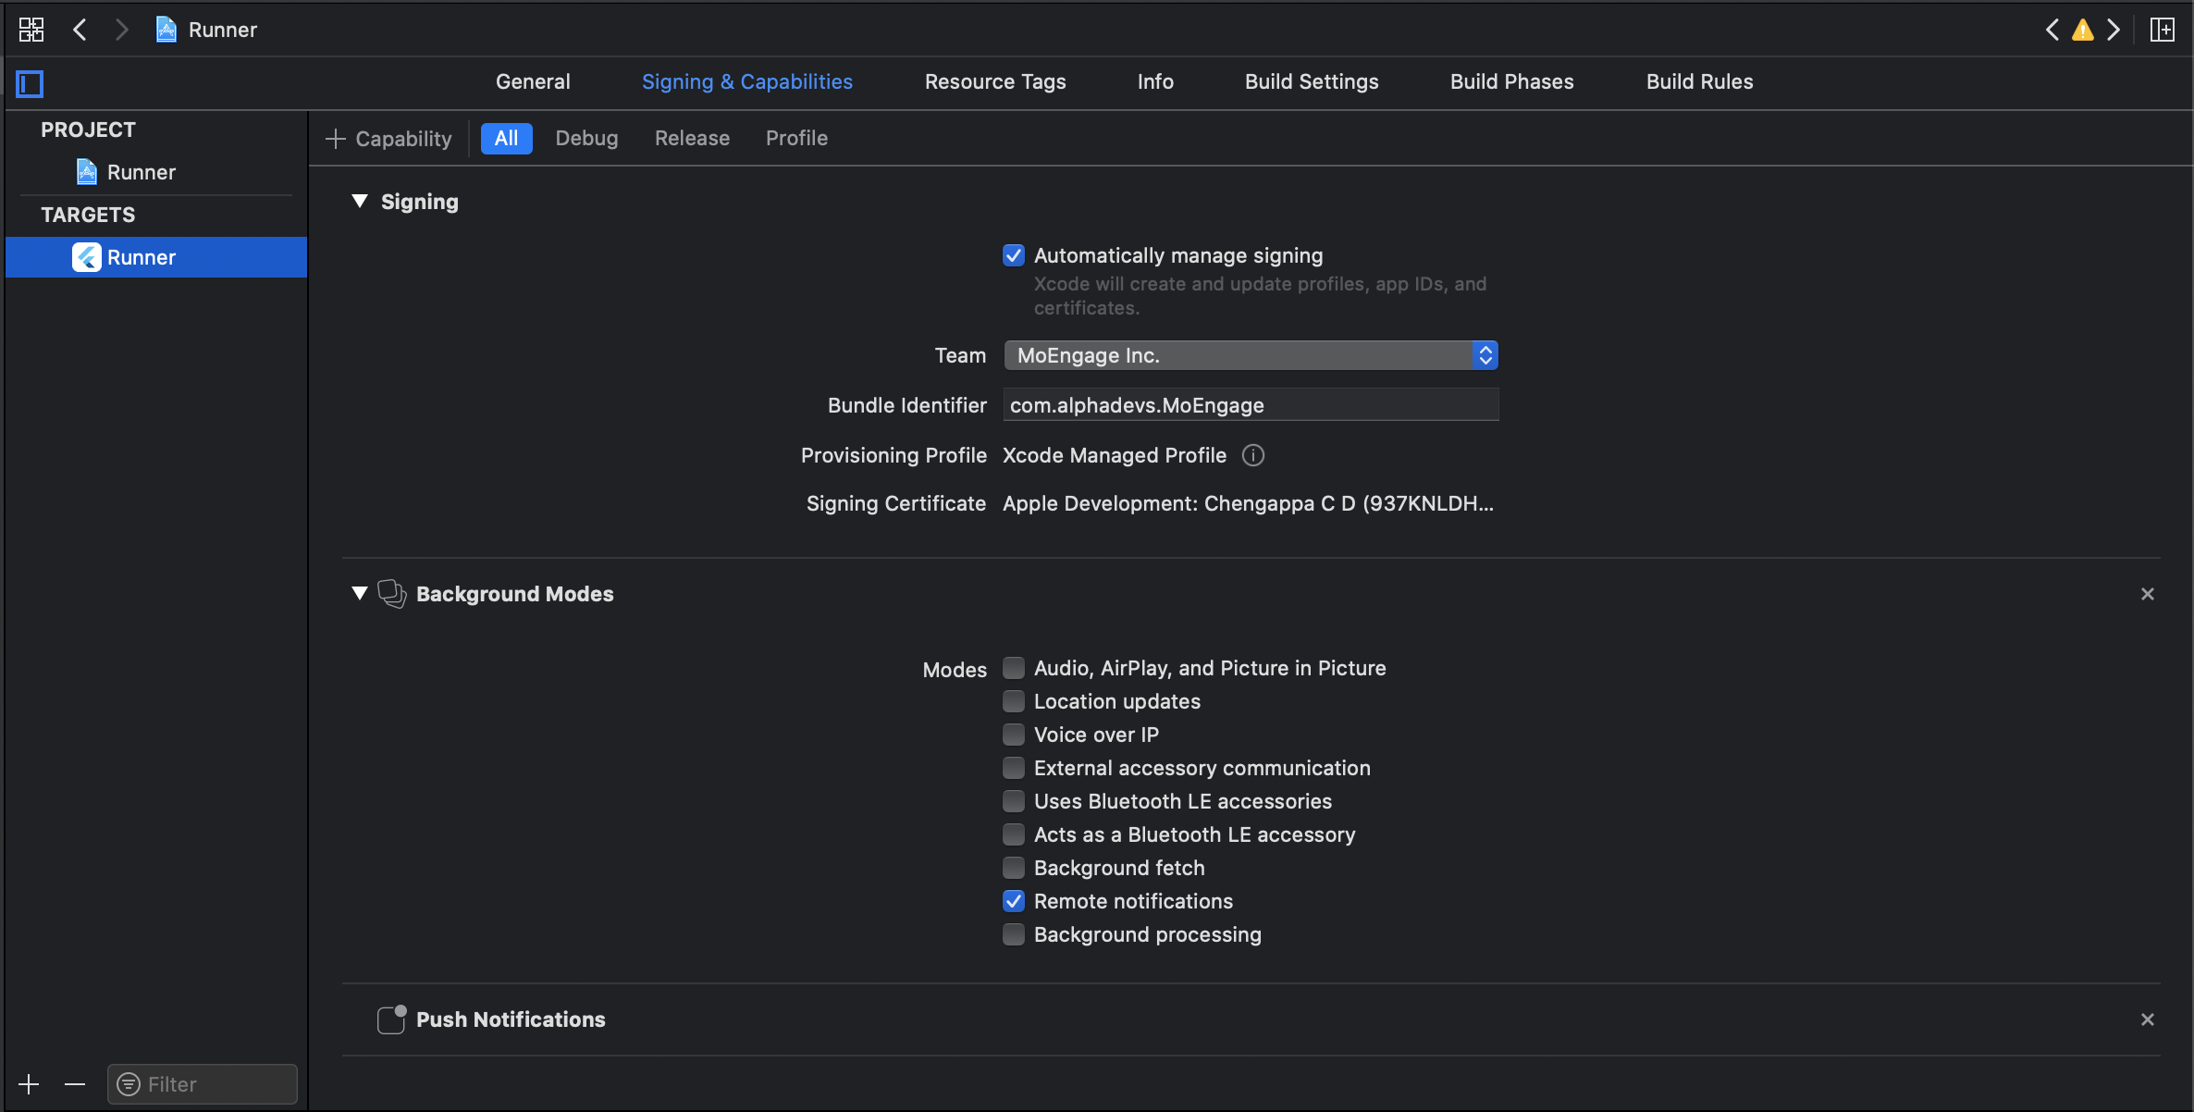Toggle Automatically manage signing
Viewport: 2194px width, 1112px height.
[x=1014, y=255]
